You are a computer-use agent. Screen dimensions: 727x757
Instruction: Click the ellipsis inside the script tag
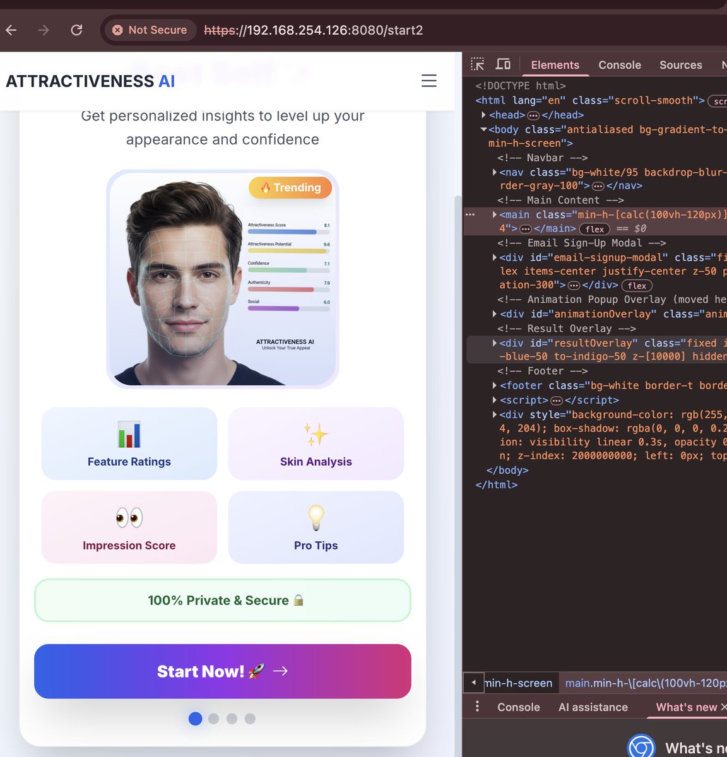[x=557, y=401]
